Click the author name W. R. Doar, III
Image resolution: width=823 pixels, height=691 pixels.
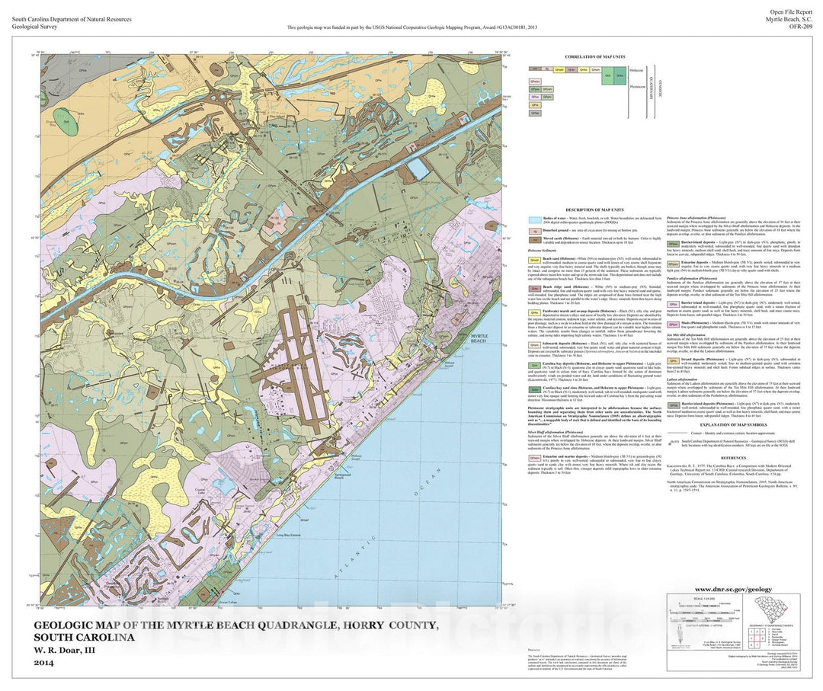click(66, 650)
